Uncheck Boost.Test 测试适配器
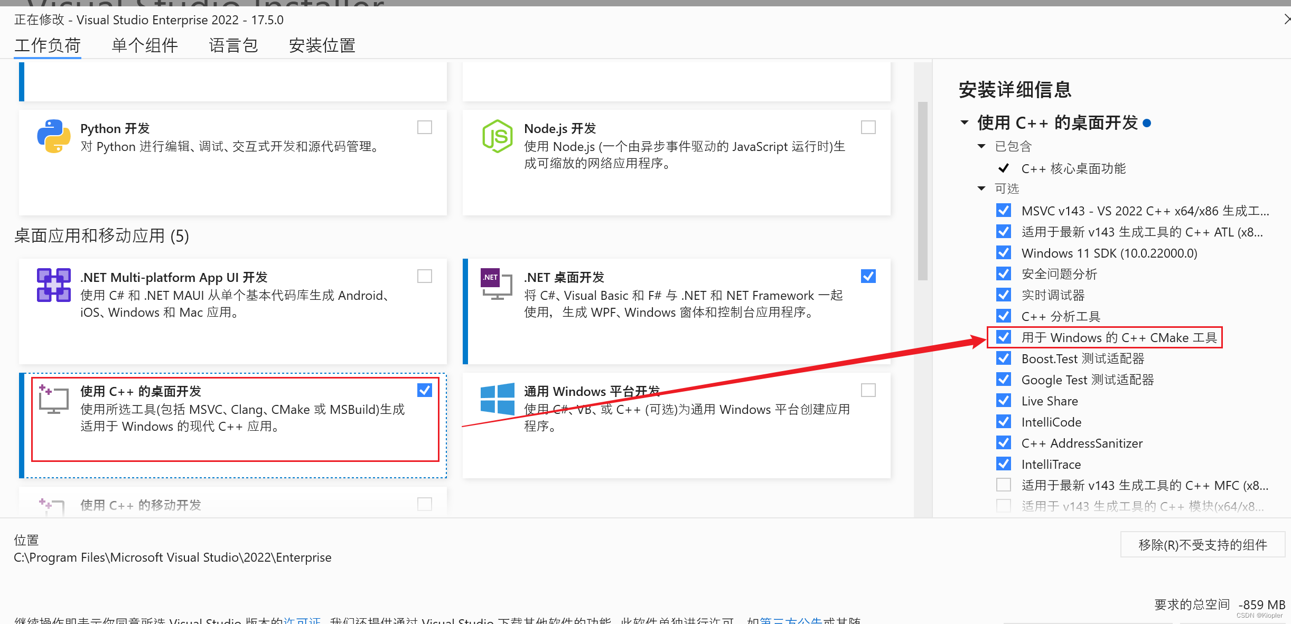This screenshot has width=1291, height=624. click(1004, 358)
